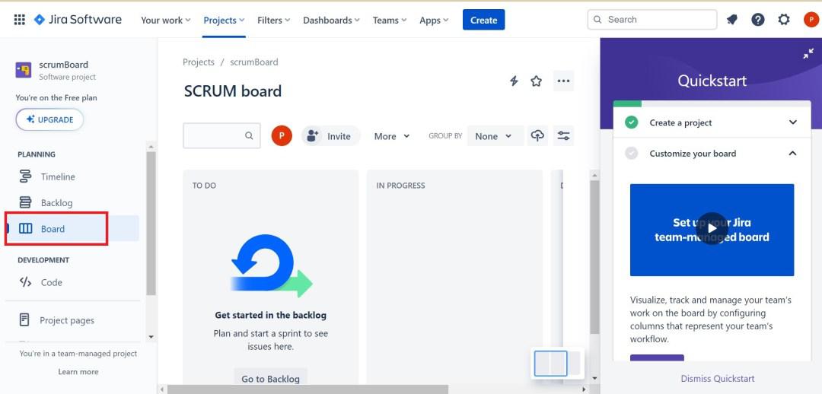
Task: Open the Your work dropdown
Action: [166, 21]
